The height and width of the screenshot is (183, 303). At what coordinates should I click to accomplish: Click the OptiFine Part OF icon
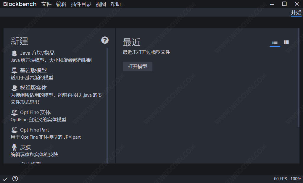[x=14, y=130]
